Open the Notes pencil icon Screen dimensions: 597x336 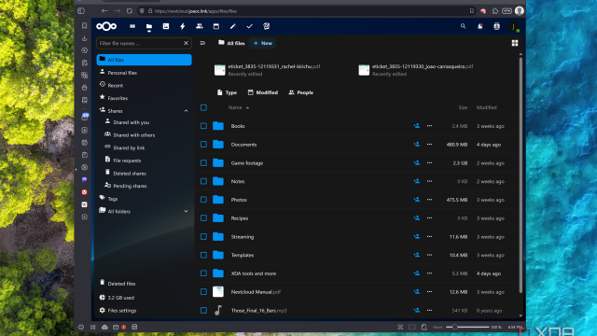tap(232, 26)
